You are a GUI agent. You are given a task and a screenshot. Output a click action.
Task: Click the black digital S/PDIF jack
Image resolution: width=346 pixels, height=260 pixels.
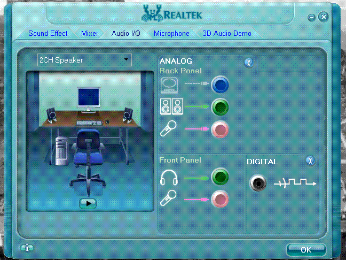tap(258, 183)
